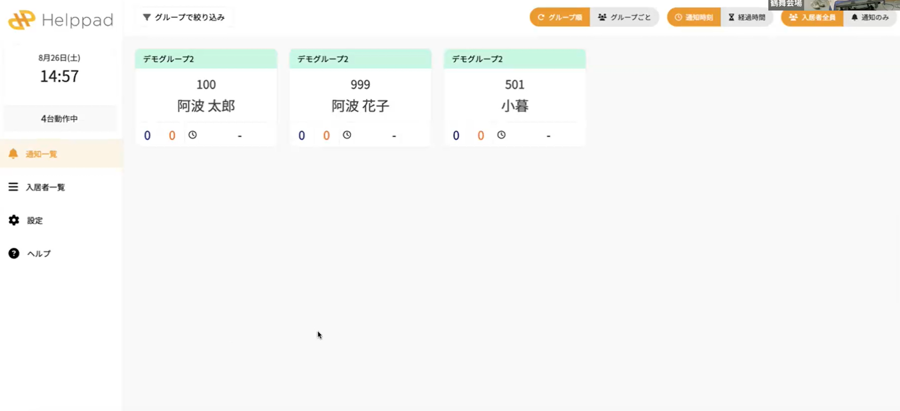Click the clock icon on 阿波 太郎 card
Screen dimensions: 900x411
pyautogui.click(x=193, y=135)
